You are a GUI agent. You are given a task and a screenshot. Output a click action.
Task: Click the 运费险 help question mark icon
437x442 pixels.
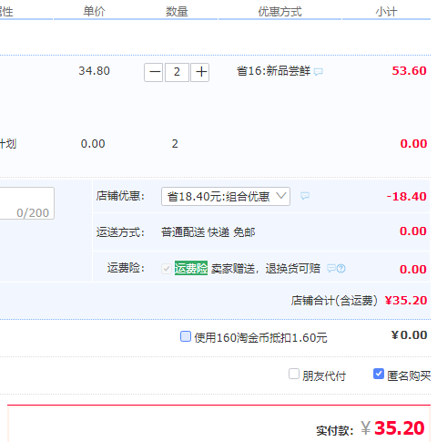tap(341, 268)
